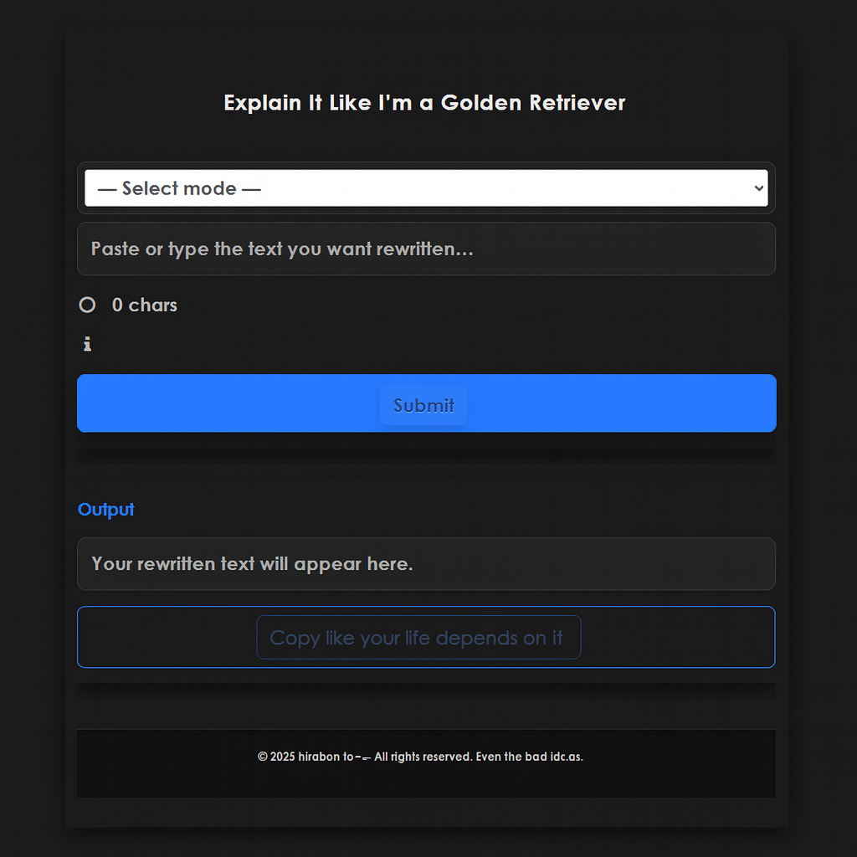The height and width of the screenshot is (857, 857).
Task: Click 'Even the bad' text in the footer
Action: tap(511, 757)
